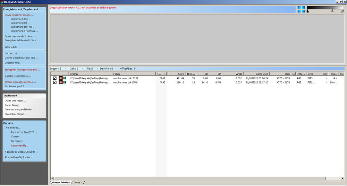Click 'Cocher tout'
This screenshot has height=186, width=347.
point(11,53)
